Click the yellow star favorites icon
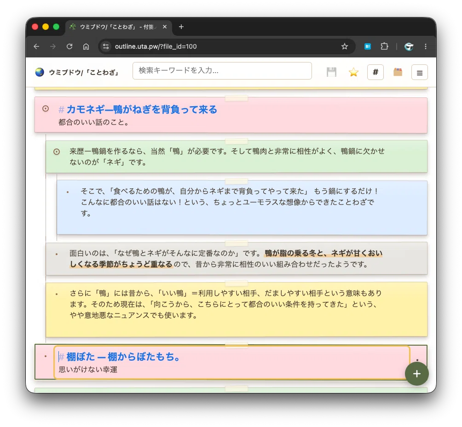 (353, 72)
